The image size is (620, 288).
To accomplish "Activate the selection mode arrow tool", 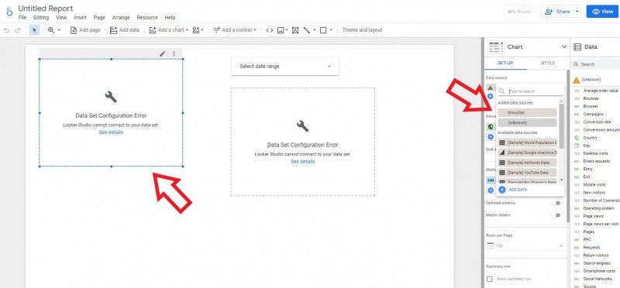I will pyautogui.click(x=34, y=30).
